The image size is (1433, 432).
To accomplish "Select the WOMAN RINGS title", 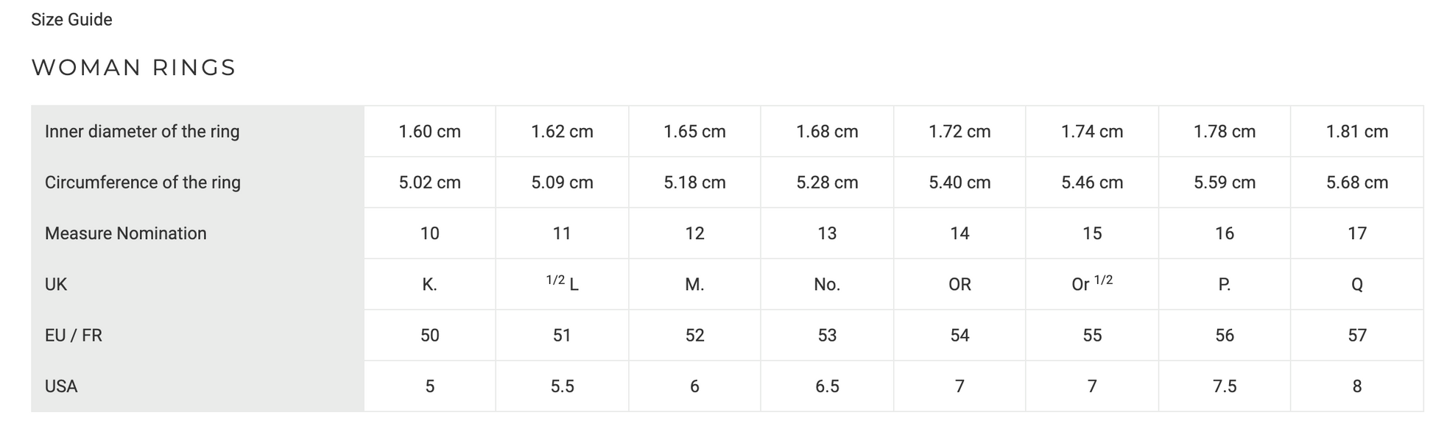I will [x=133, y=68].
